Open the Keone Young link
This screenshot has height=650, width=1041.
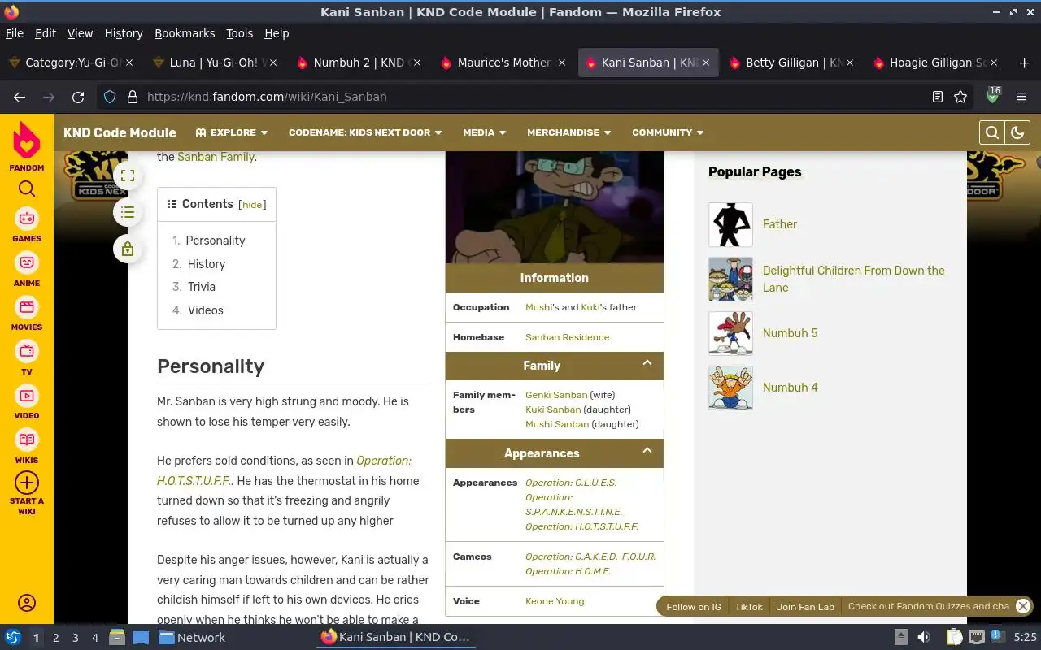[x=555, y=601]
